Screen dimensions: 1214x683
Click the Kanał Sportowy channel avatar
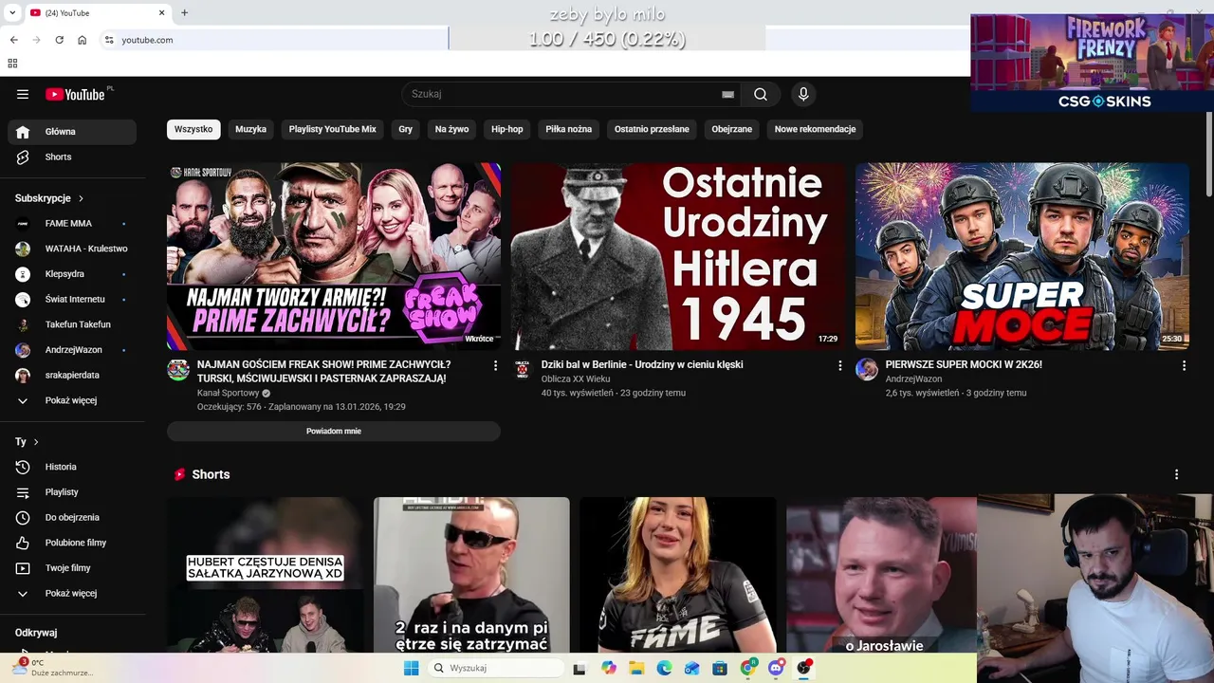[178, 370]
